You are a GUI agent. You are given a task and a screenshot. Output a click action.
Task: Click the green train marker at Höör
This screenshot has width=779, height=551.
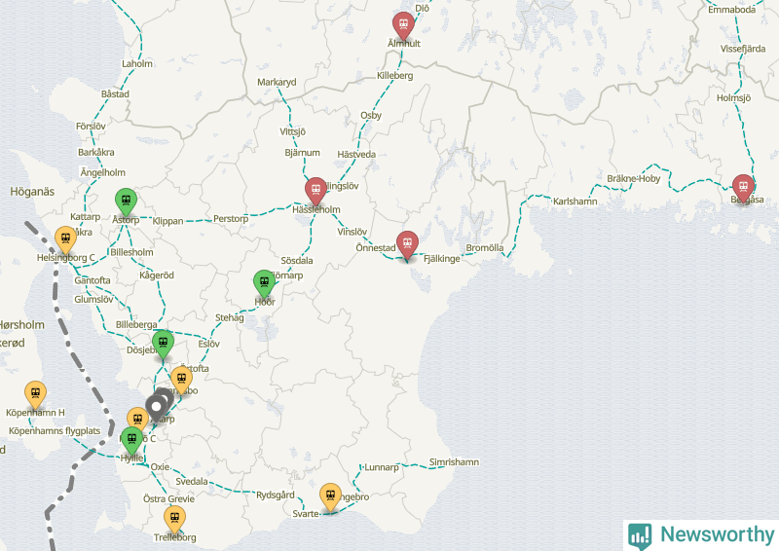pyautogui.click(x=264, y=283)
